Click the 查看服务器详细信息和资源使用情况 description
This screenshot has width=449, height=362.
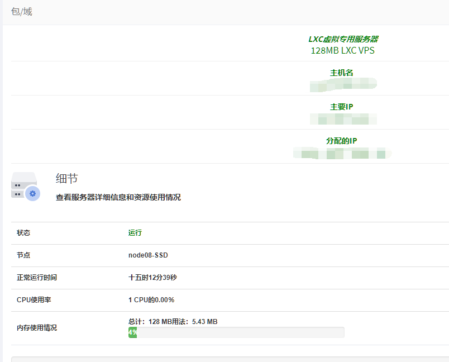point(118,197)
